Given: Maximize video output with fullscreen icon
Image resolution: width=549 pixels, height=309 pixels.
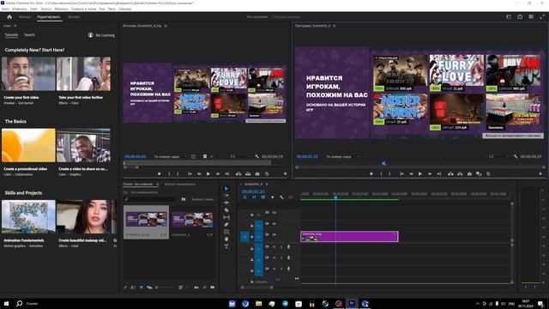Looking at the screenshot, I should pos(542,17).
